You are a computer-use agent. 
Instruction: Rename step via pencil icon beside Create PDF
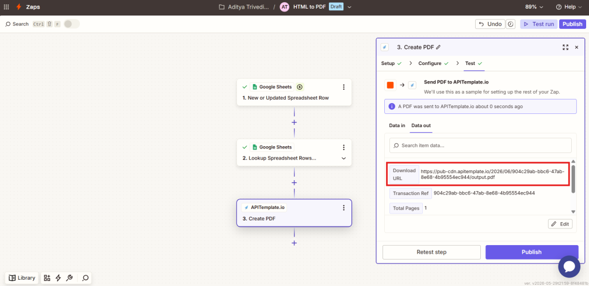tap(438, 47)
